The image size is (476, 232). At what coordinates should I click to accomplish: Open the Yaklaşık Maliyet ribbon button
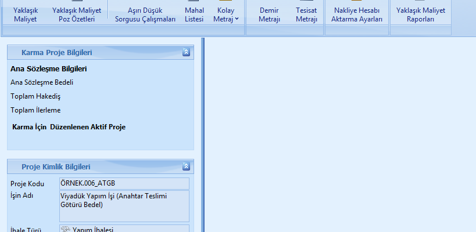coord(25,14)
